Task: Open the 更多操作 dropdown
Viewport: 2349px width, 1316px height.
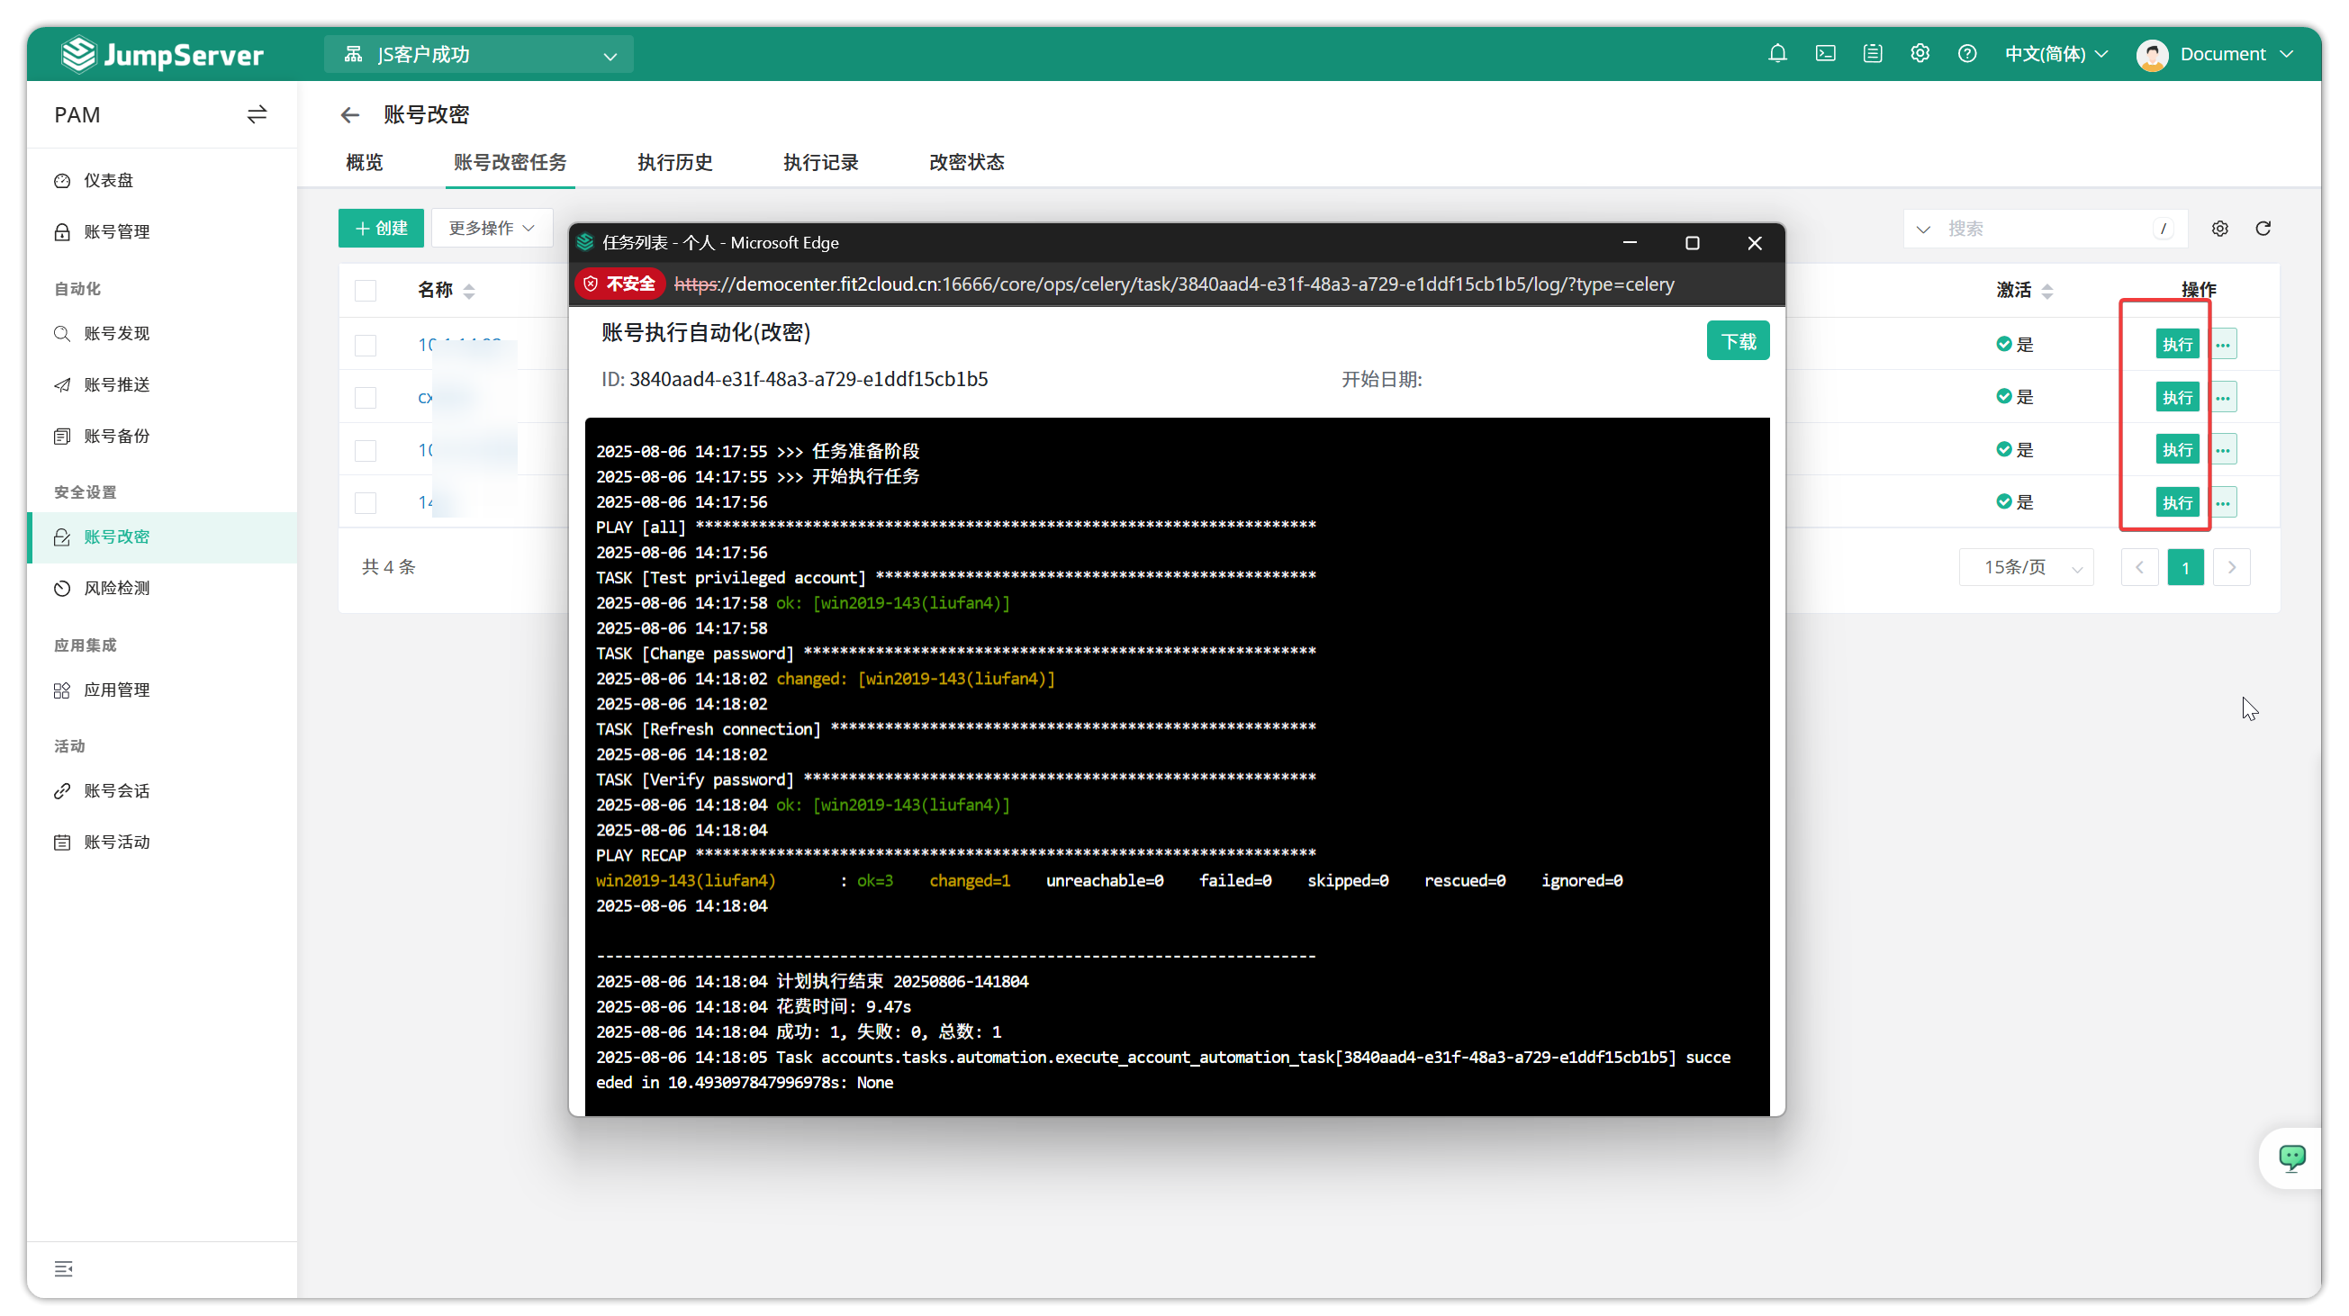Action: [492, 228]
